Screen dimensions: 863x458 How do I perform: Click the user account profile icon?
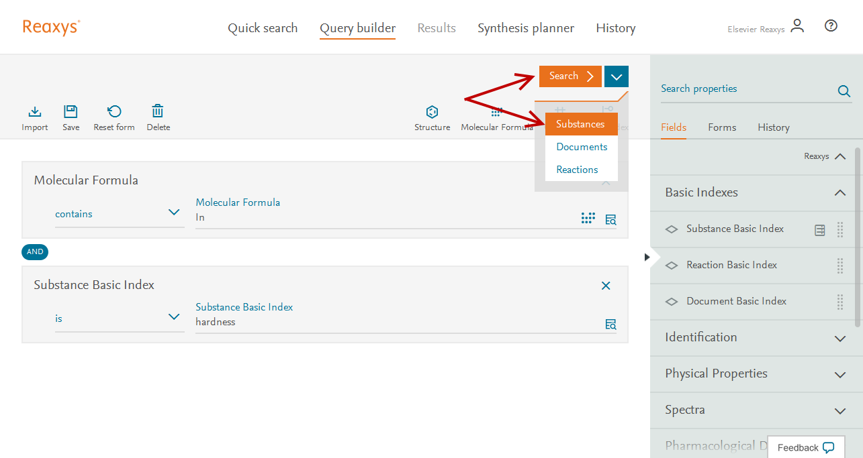click(x=797, y=26)
